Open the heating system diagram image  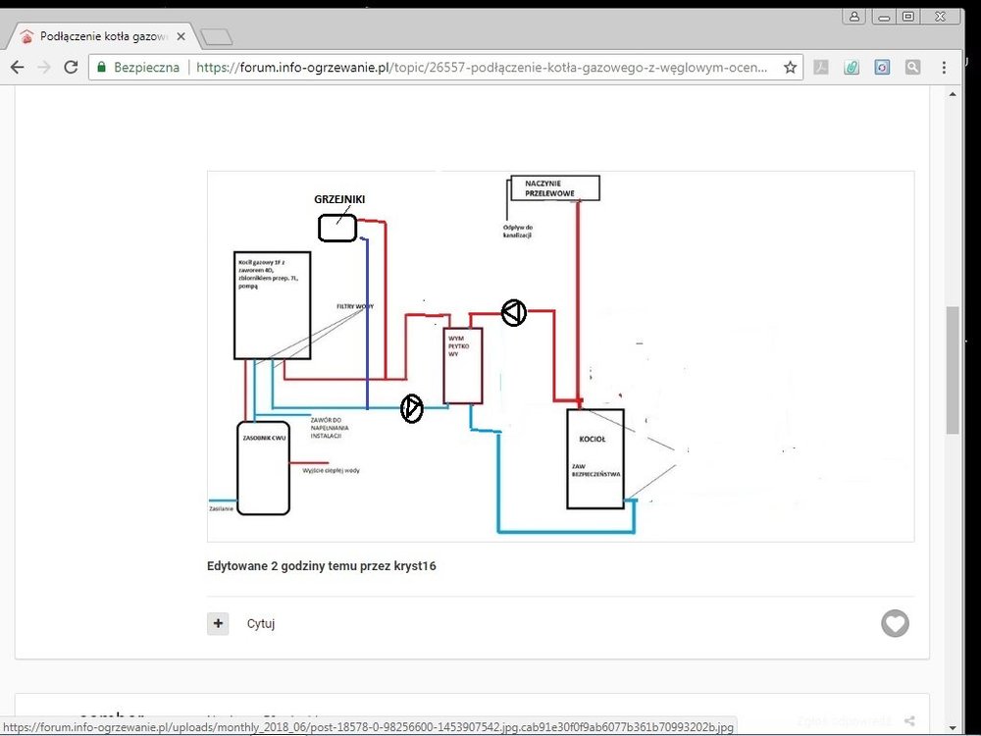click(560, 356)
